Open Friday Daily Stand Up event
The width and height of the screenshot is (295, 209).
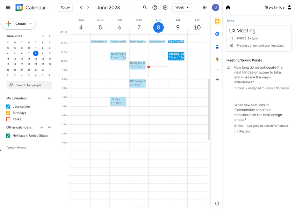coord(176,41)
